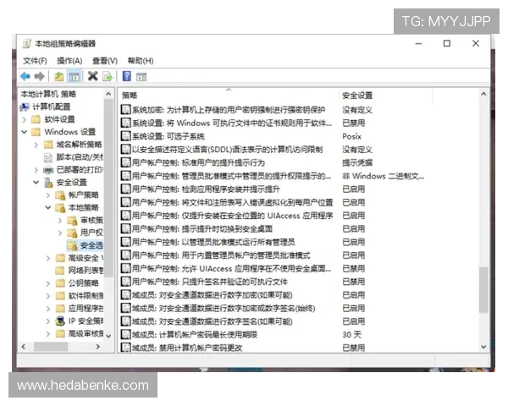Expand the 公钥策略 node

tap(48, 283)
